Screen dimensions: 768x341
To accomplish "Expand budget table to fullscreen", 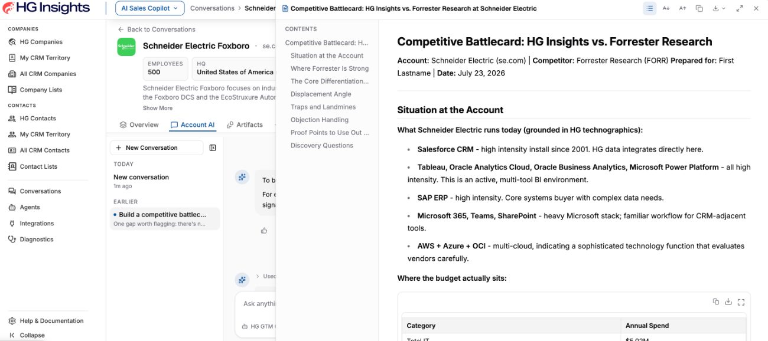I will click(741, 301).
